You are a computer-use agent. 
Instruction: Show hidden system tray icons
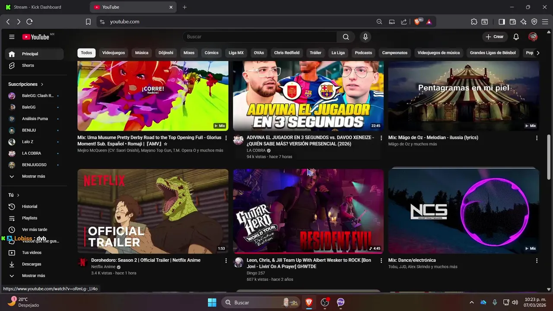click(471, 302)
